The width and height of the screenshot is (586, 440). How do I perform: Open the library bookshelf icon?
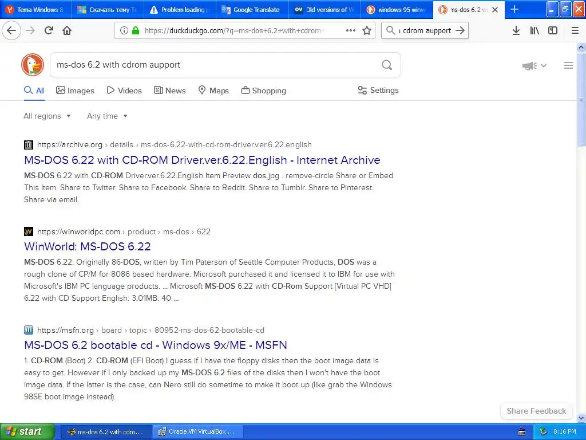coord(534,31)
